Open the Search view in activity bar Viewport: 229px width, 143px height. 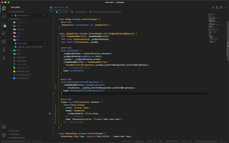point(4,16)
